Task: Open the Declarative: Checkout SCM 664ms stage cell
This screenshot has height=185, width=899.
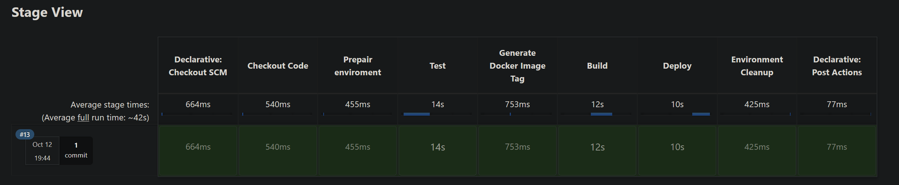Action: 198,150
